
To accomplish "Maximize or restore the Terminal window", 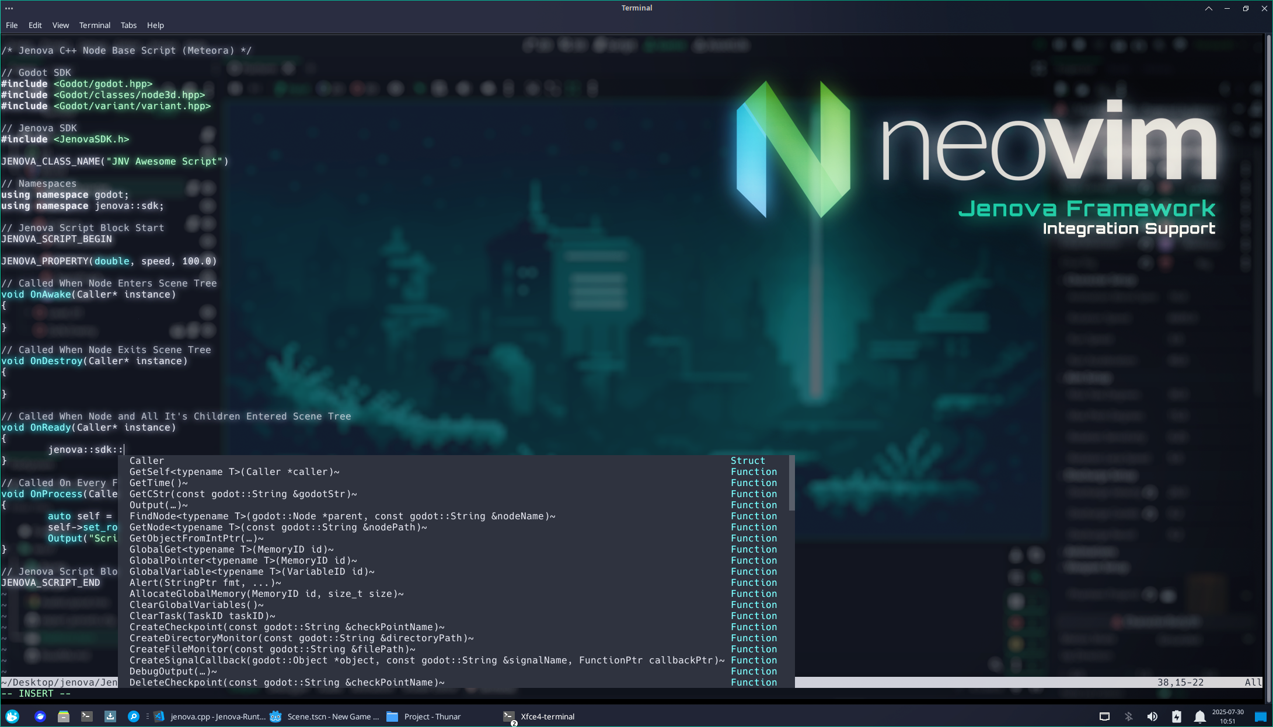I will point(1246,8).
